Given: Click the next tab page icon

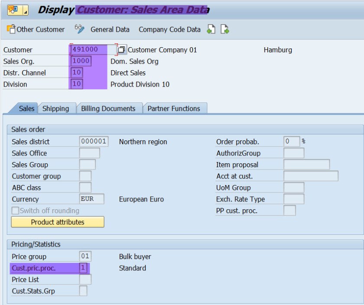Looking at the screenshot, I should (224, 29).
